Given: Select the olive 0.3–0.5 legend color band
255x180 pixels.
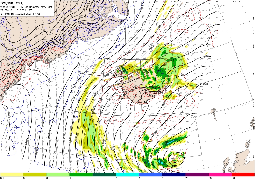Looking at the screenshot, I should 35,174.
